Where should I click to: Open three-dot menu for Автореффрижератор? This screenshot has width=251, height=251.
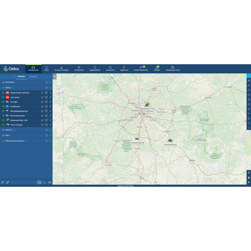point(50,111)
